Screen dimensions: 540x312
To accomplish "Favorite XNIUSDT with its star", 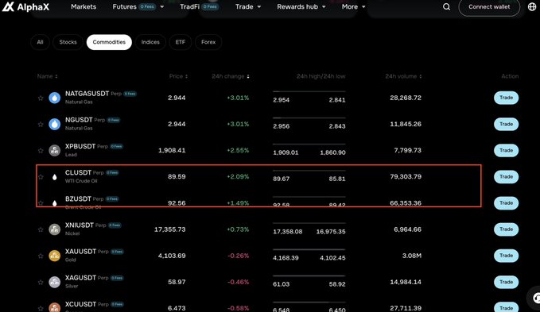I will [x=41, y=229].
